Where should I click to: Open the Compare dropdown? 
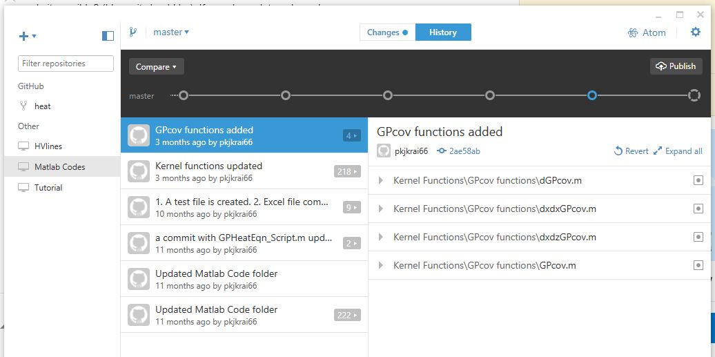pos(157,67)
